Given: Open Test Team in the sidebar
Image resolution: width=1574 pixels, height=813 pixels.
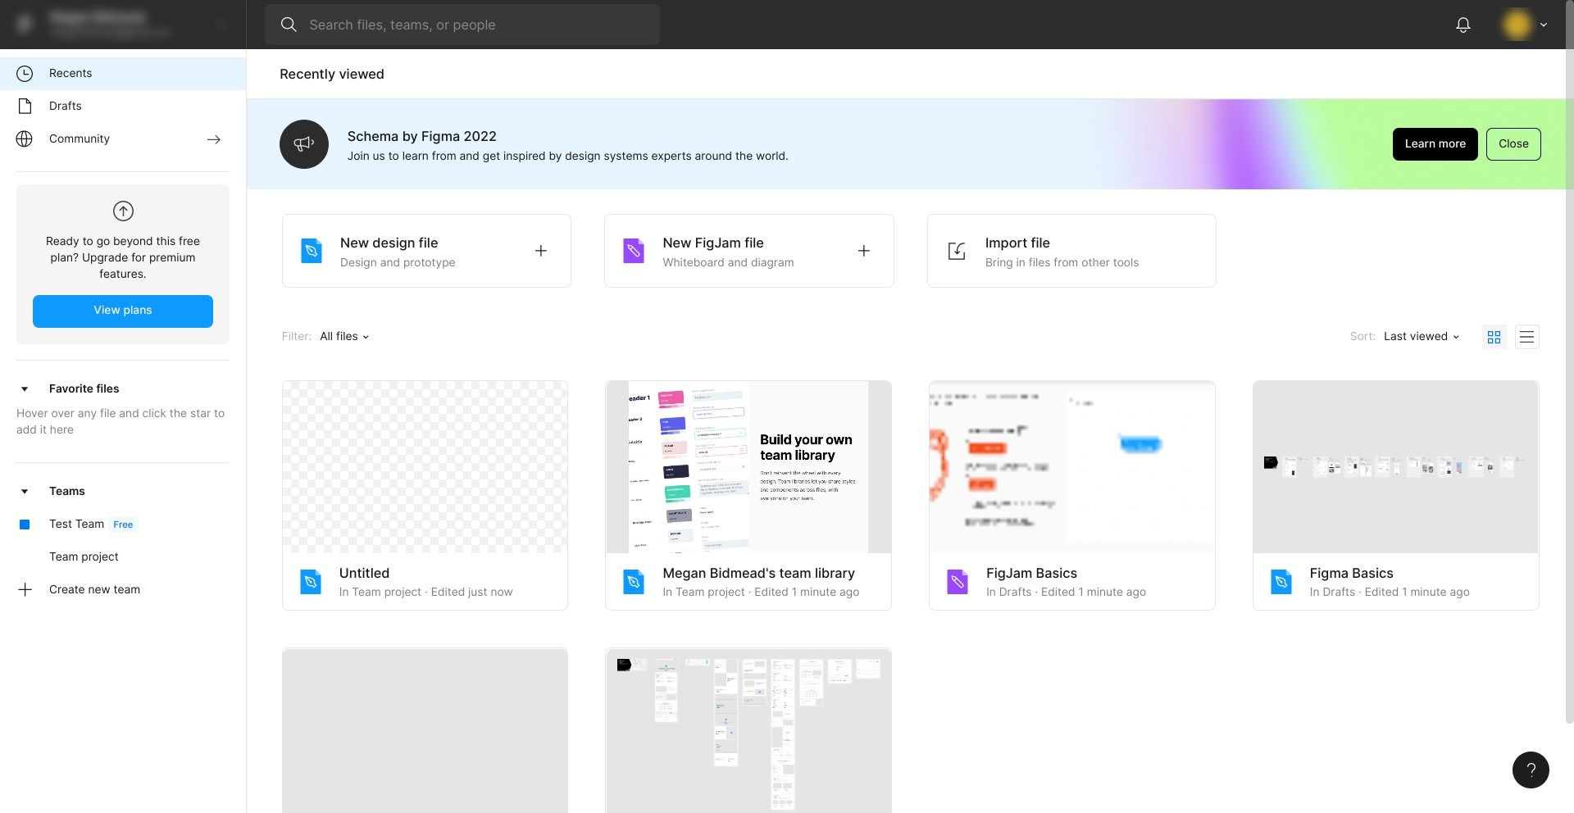Looking at the screenshot, I should (123, 525).
